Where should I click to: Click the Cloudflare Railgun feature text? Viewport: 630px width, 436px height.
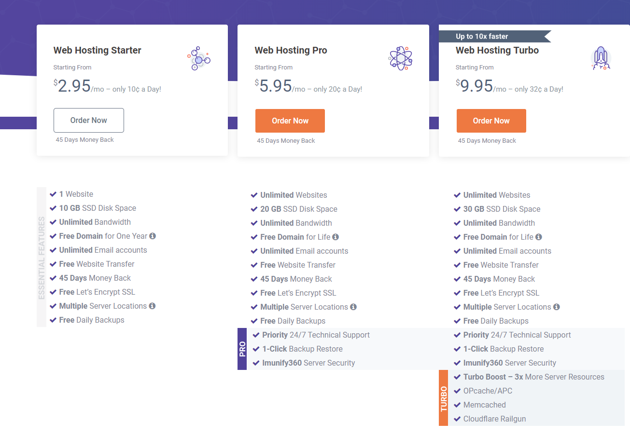click(494, 419)
